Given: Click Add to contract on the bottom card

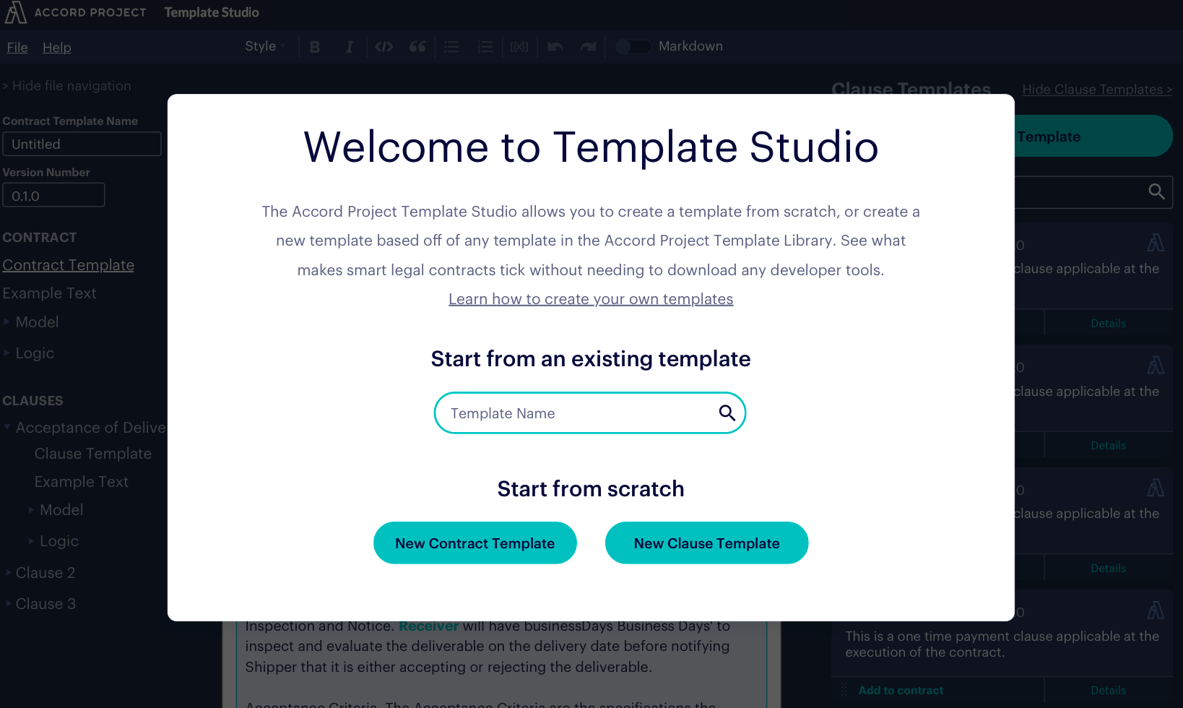Looking at the screenshot, I should click(901, 691).
